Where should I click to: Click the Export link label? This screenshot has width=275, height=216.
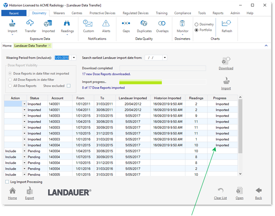(30, 198)
